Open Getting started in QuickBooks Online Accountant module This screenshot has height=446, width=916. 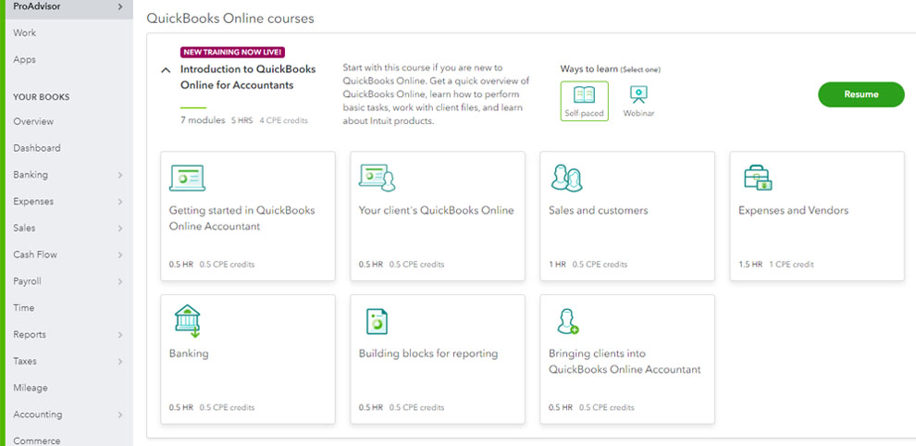click(x=241, y=218)
